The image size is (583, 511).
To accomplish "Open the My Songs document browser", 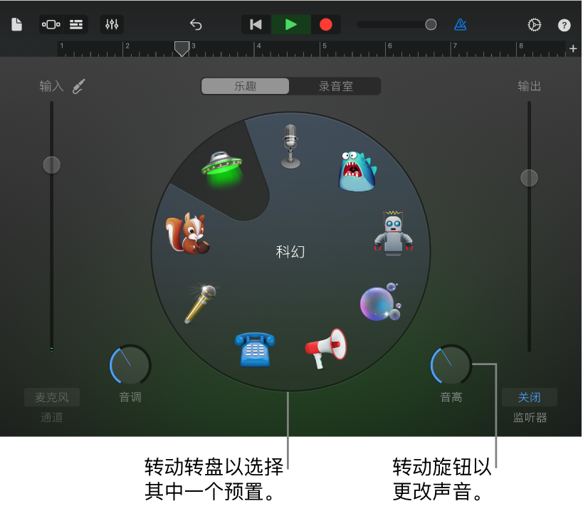I will click(17, 24).
